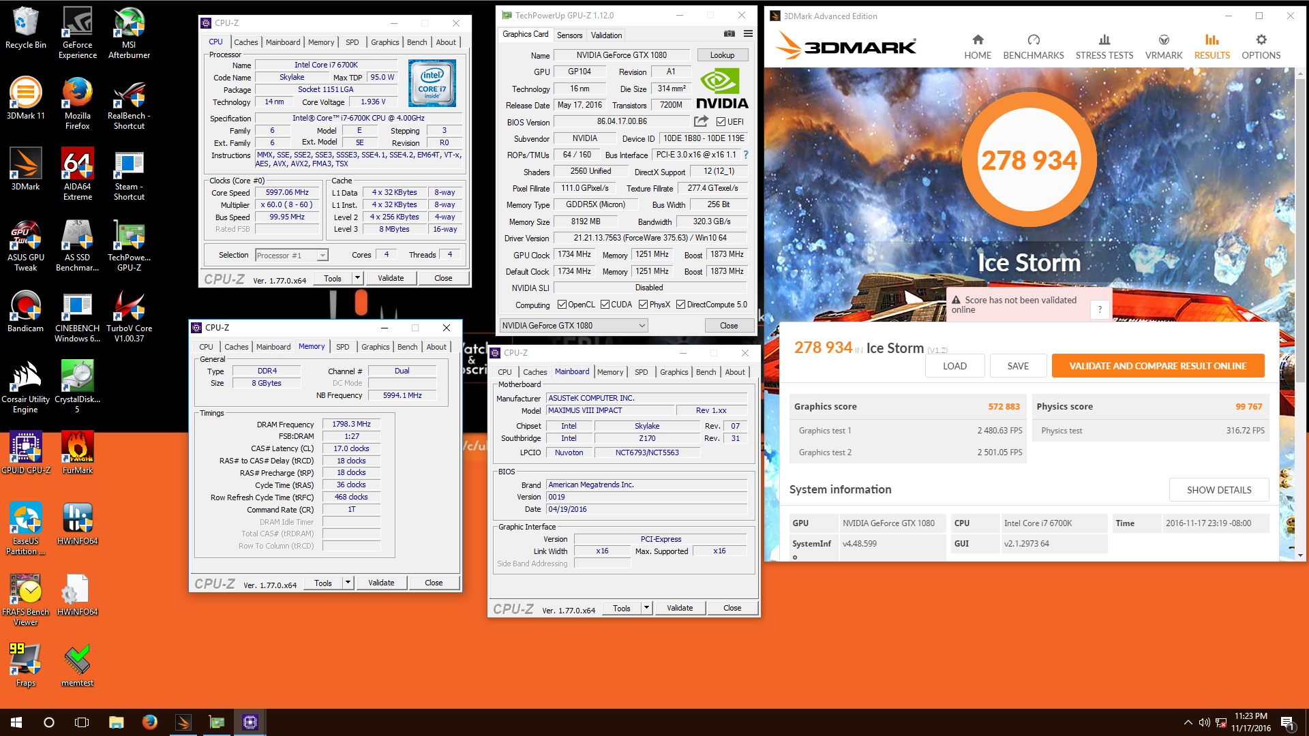Image resolution: width=1309 pixels, height=736 pixels.
Task: Open Cortana search circle on taskbar
Action: pos(49,722)
